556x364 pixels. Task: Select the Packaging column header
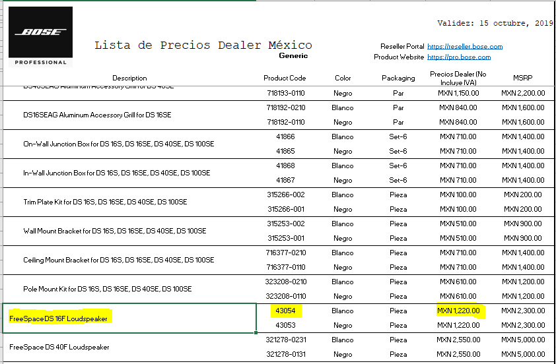click(x=398, y=78)
